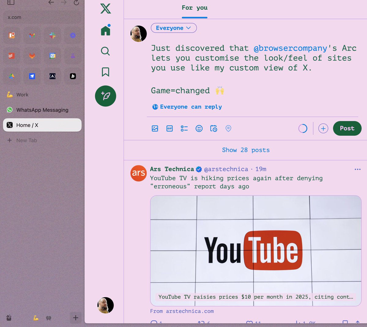Image resolution: width=367 pixels, height=327 pixels.
Task: Open the purple starburst pinned favorite
Action: pyautogui.click(x=73, y=35)
